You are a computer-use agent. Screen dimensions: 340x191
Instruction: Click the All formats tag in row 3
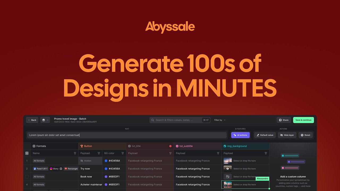coord(39,177)
